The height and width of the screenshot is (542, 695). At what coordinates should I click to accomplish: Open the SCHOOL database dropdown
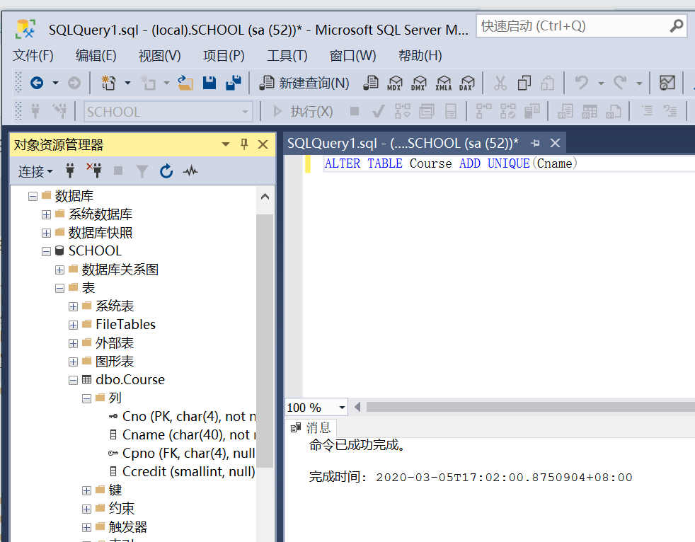coord(245,112)
